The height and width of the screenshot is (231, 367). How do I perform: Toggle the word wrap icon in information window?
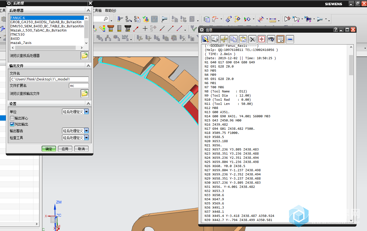coord(281,39)
